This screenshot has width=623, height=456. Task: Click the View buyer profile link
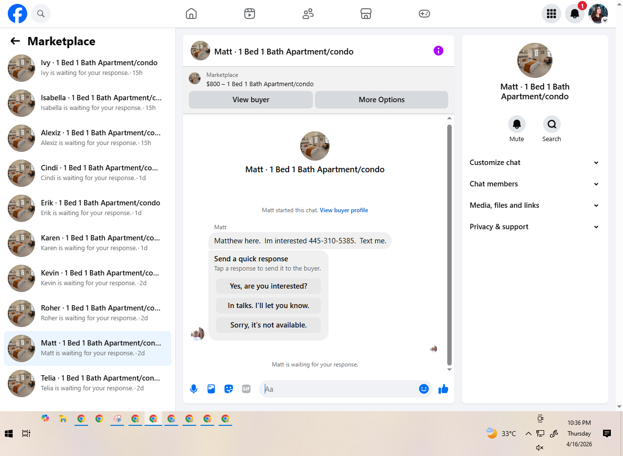click(344, 210)
